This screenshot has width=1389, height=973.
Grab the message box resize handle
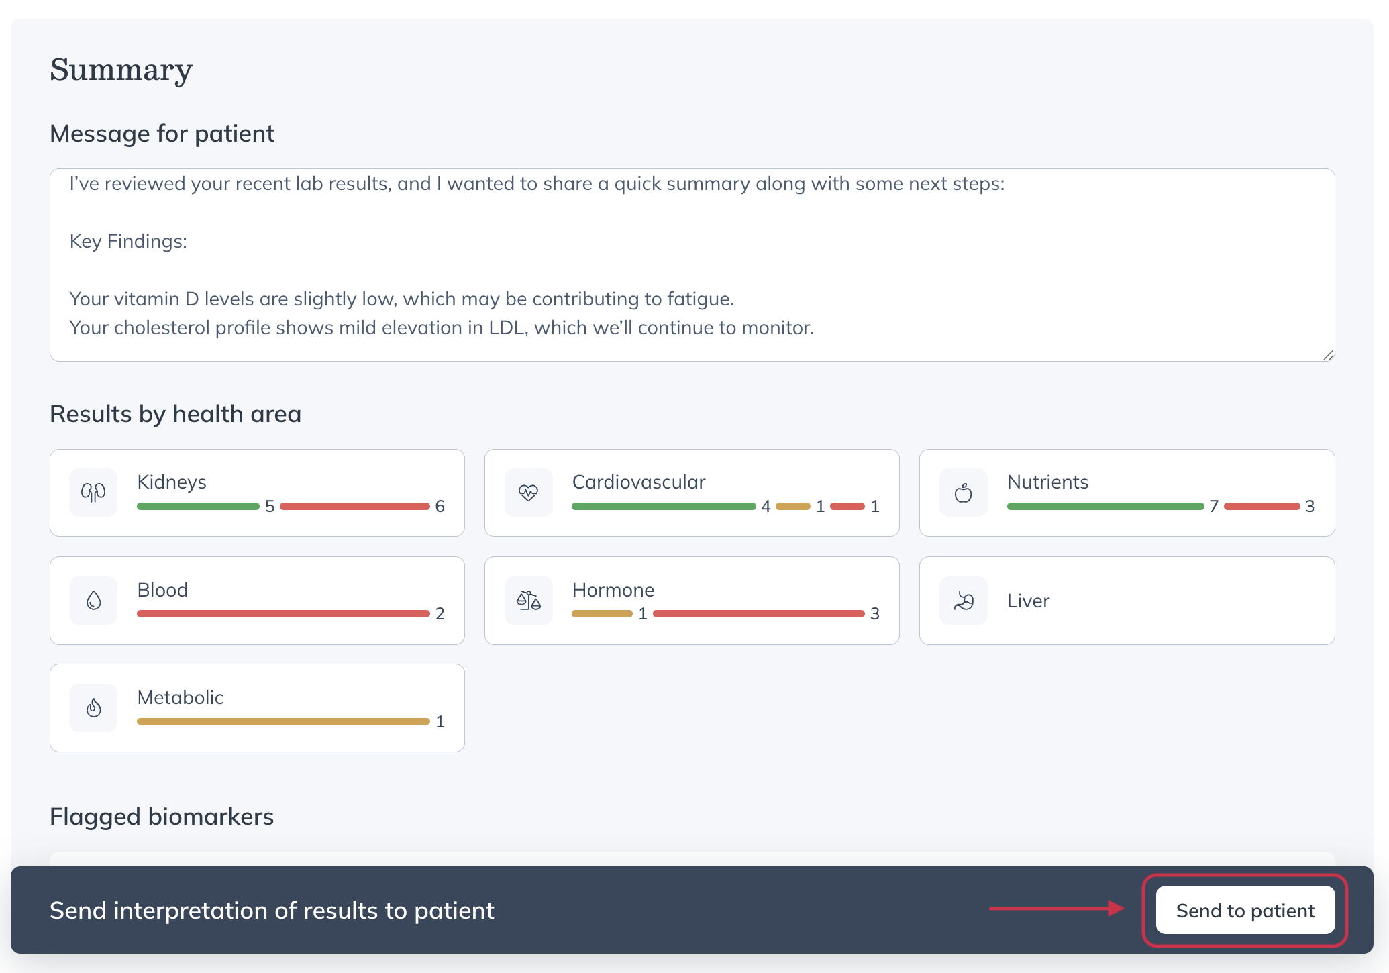[1328, 355]
